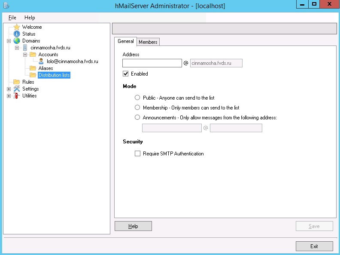Click the Distribution lists folder icon
The width and height of the screenshot is (340, 255).
pyautogui.click(x=33, y=75)
